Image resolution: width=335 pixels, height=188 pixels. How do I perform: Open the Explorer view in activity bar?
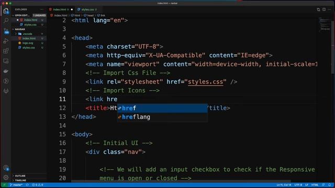click(x=6, y=11)
